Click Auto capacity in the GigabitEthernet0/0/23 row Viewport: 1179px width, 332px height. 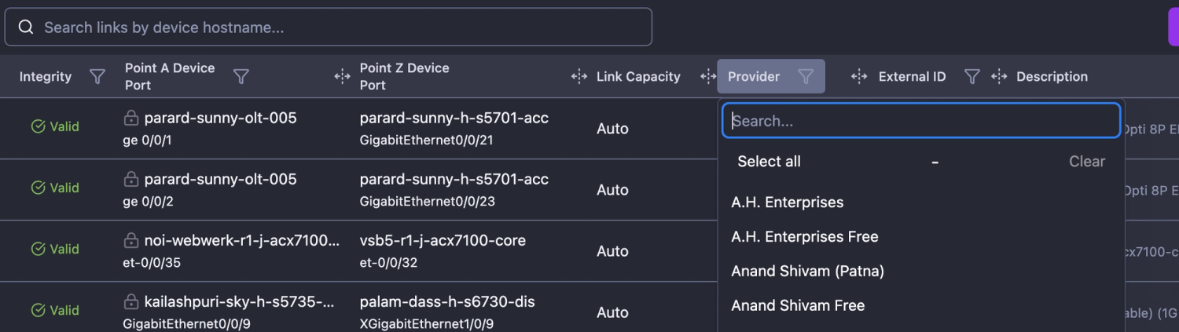(612, 190)
